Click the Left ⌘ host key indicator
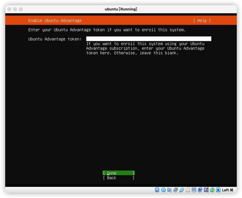Image resolution: width=242 pixels, height=198 pixels. click(228, 190)
